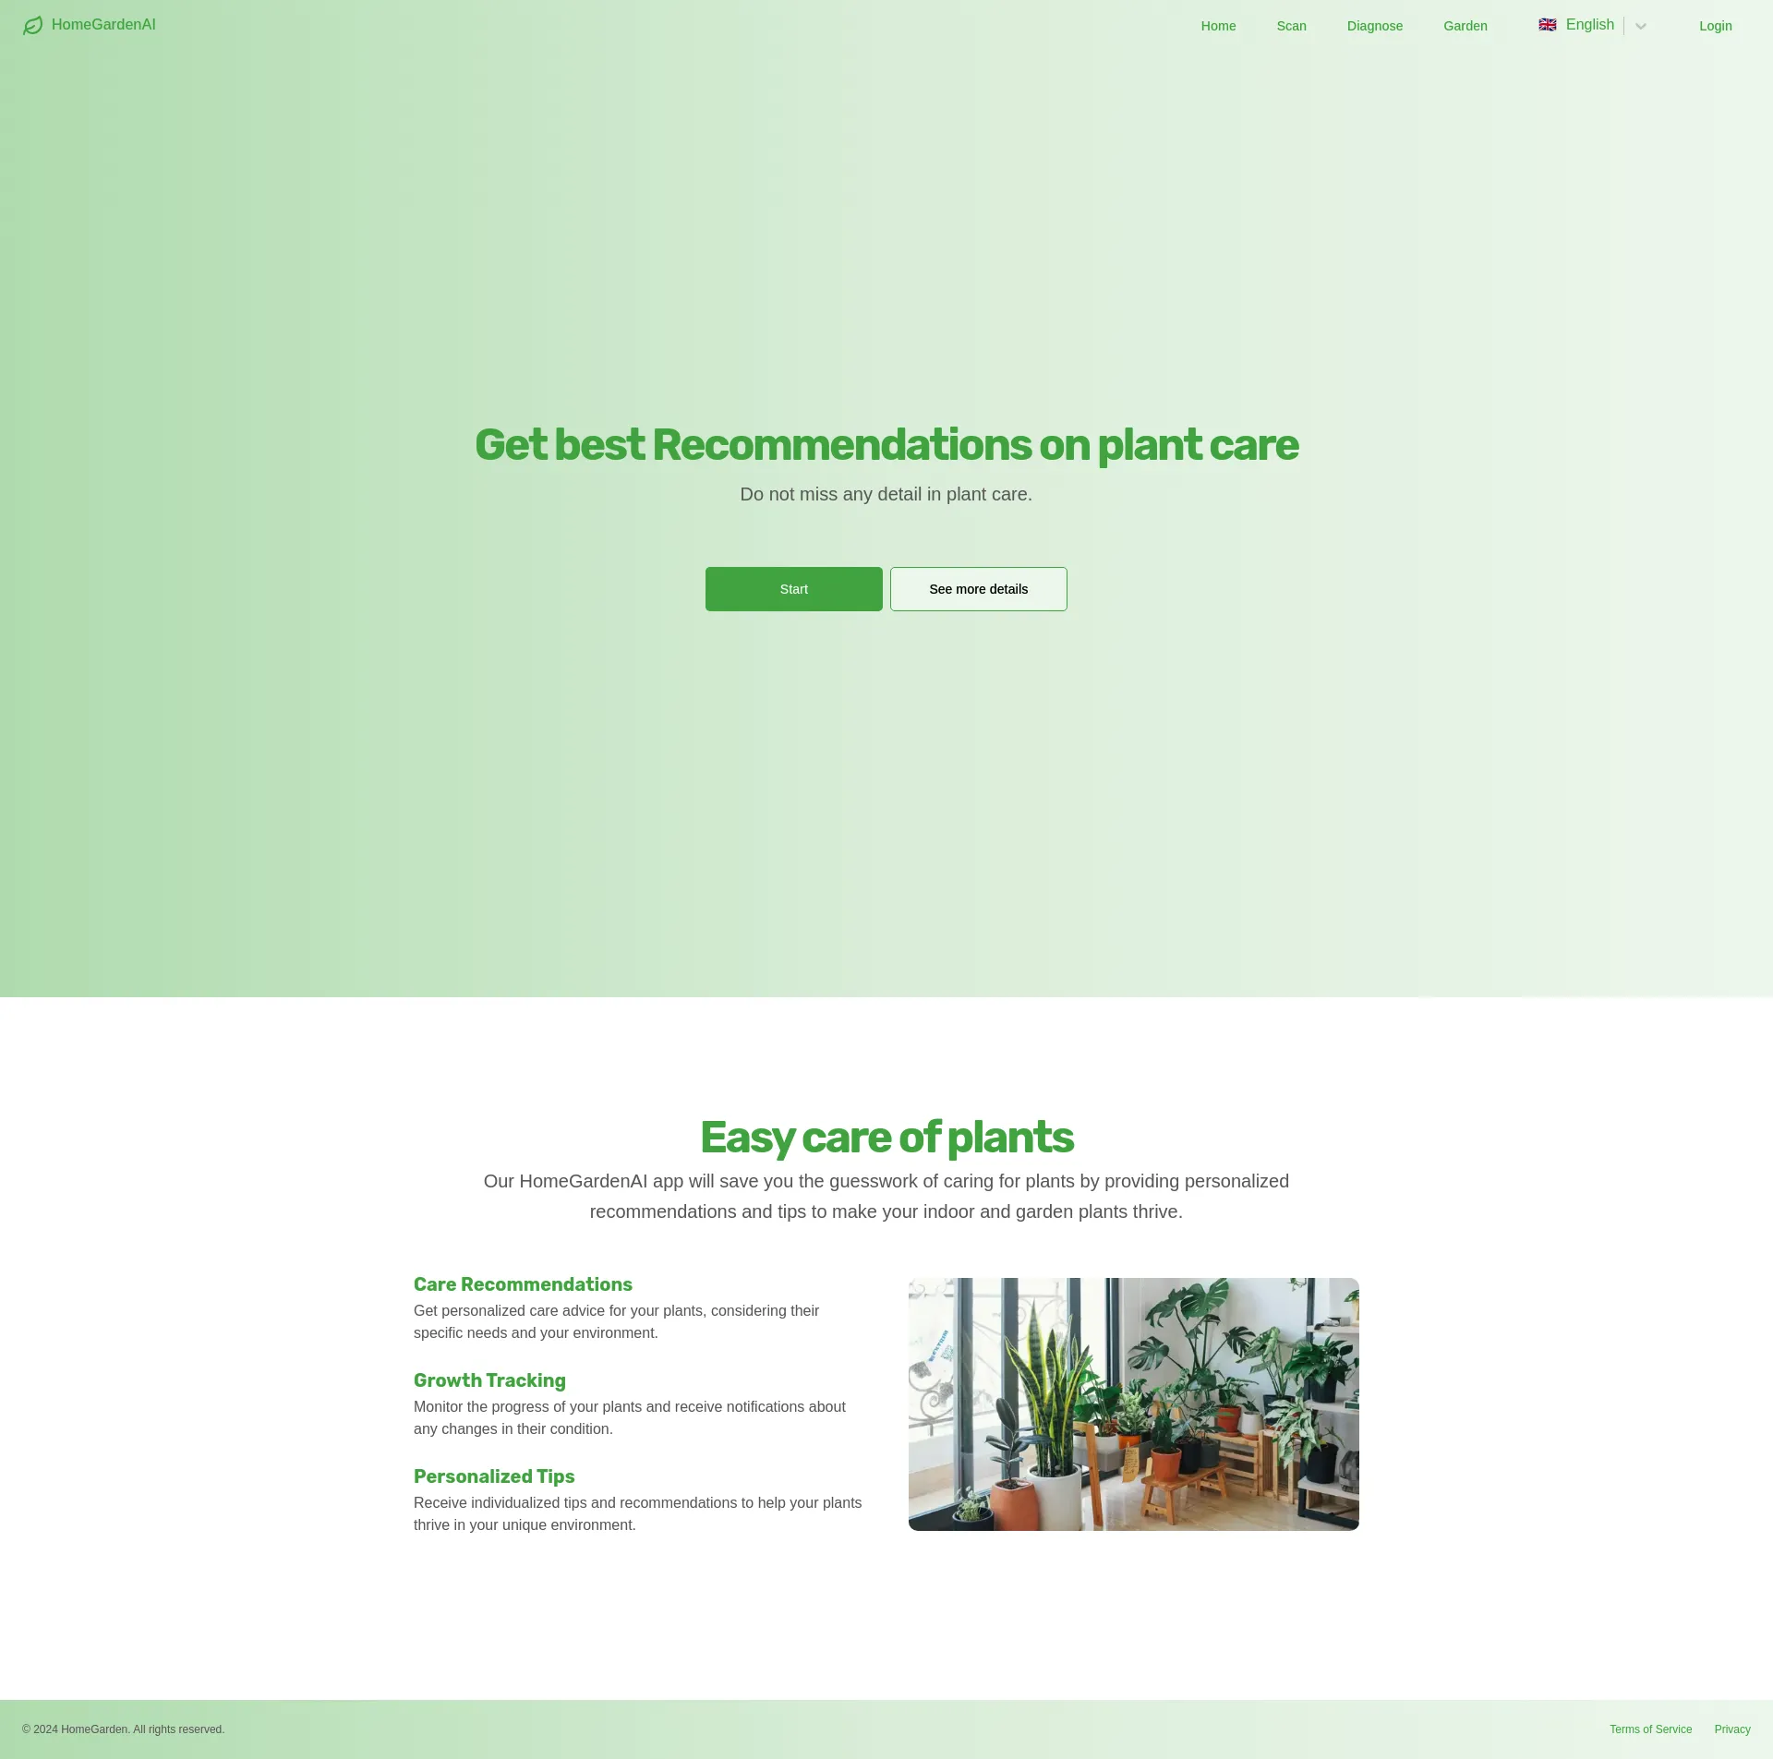
Task: Click the English language flag icon
Action: (1544, 24)
